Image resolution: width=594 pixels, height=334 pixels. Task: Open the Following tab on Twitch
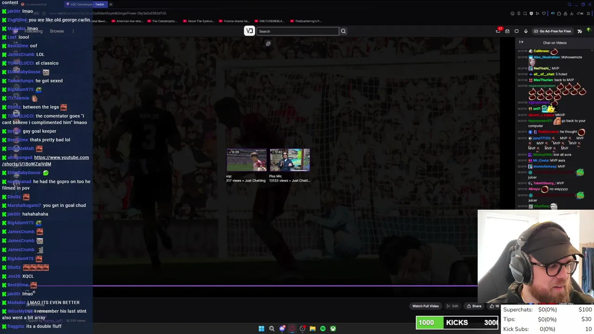(x=33, y=31)
